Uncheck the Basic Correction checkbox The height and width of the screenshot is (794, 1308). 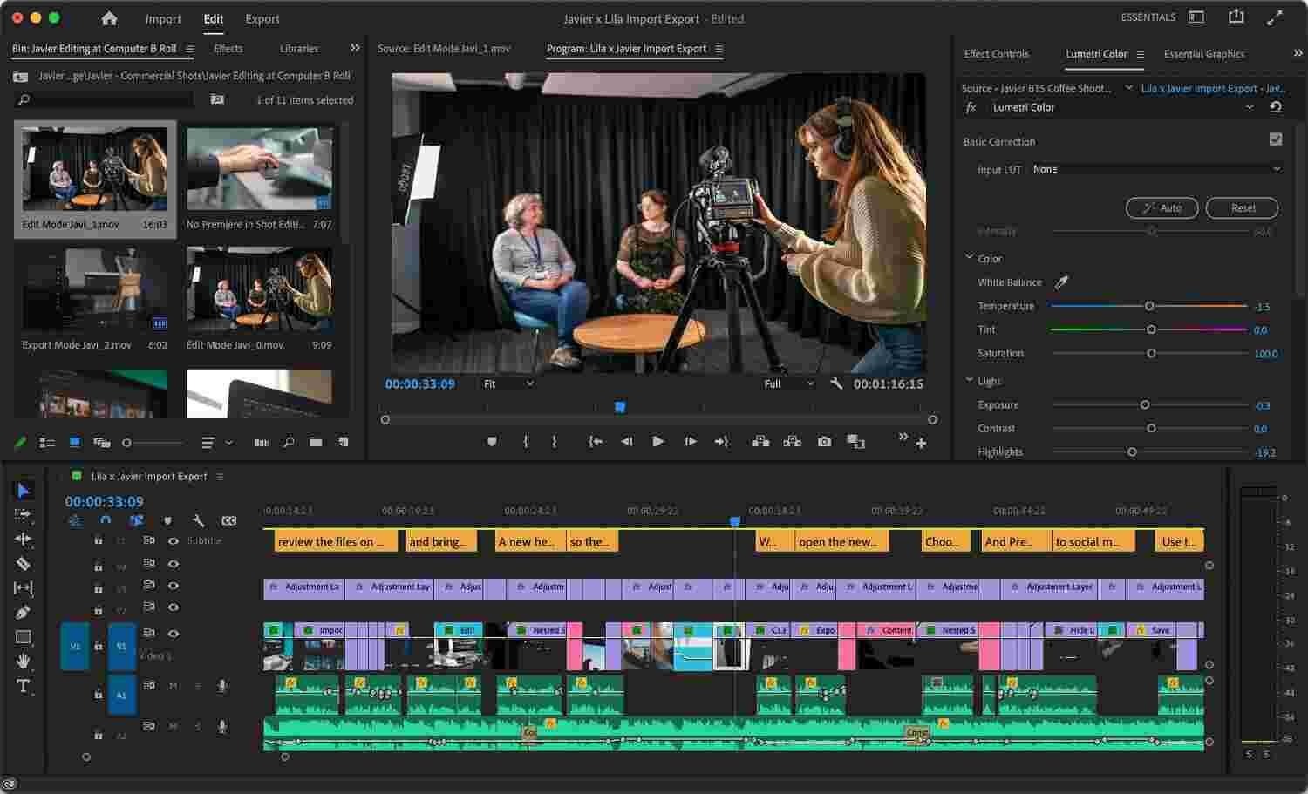tap(1276, 138)
